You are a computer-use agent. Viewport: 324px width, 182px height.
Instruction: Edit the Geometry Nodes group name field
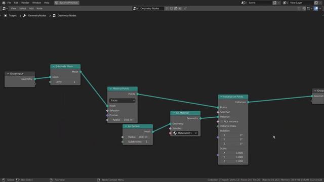tap(151, 9)
